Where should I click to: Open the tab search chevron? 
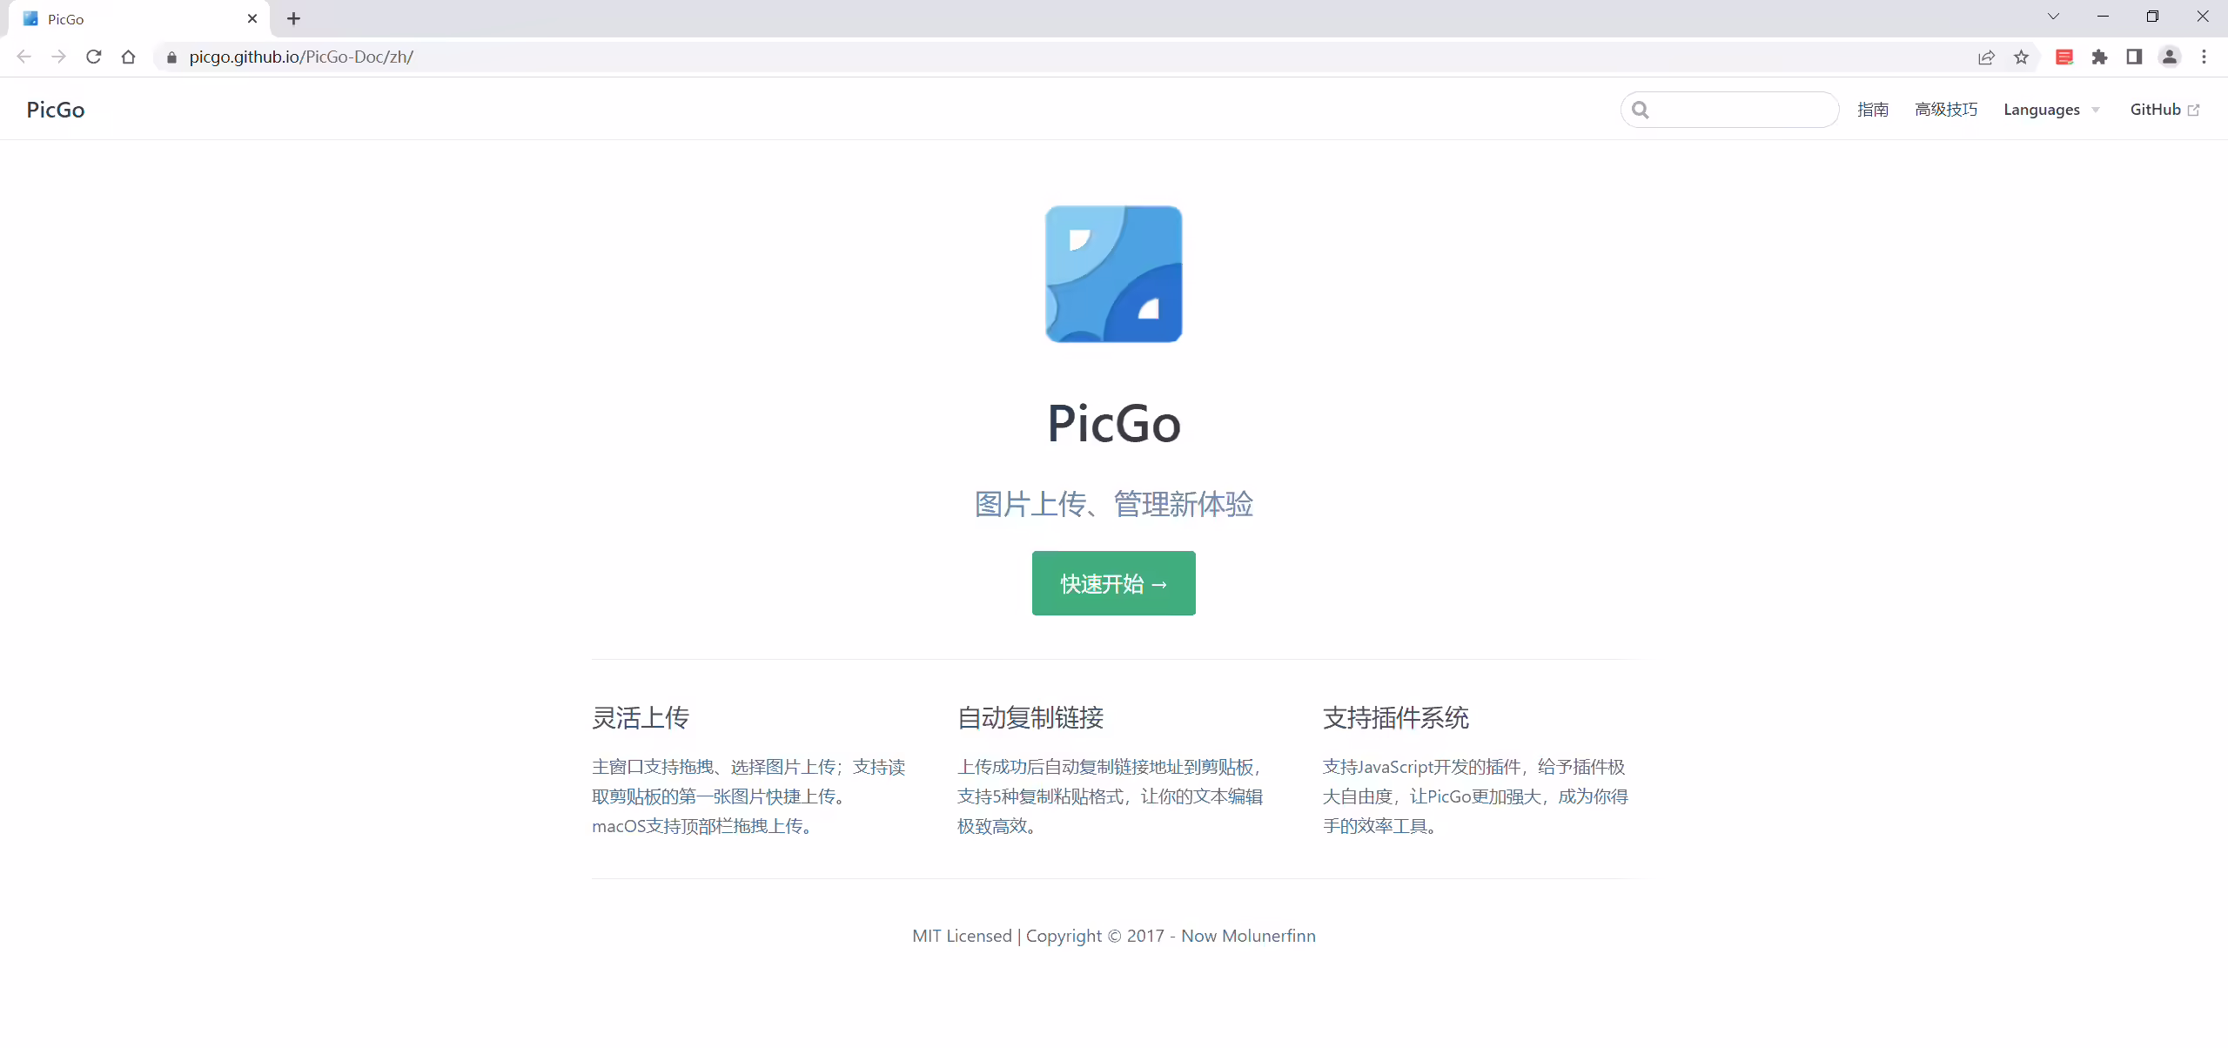point(2054,17)
